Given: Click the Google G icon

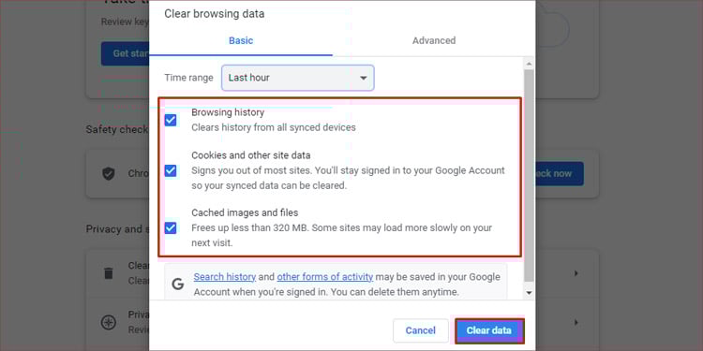Looking at the screenshot, I should tap(178, 285).
